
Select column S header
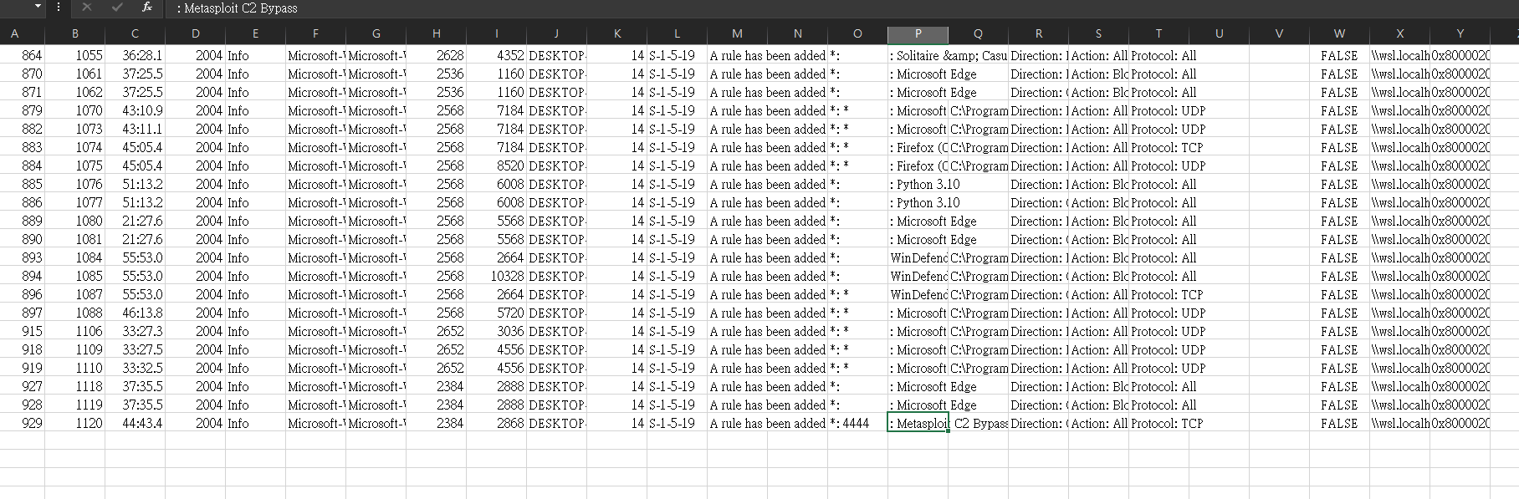pos(1099,33)
